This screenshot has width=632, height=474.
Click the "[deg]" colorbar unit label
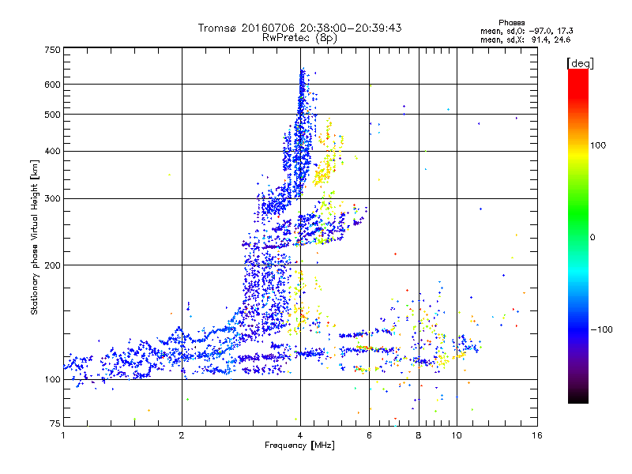[x=580, y=63]
